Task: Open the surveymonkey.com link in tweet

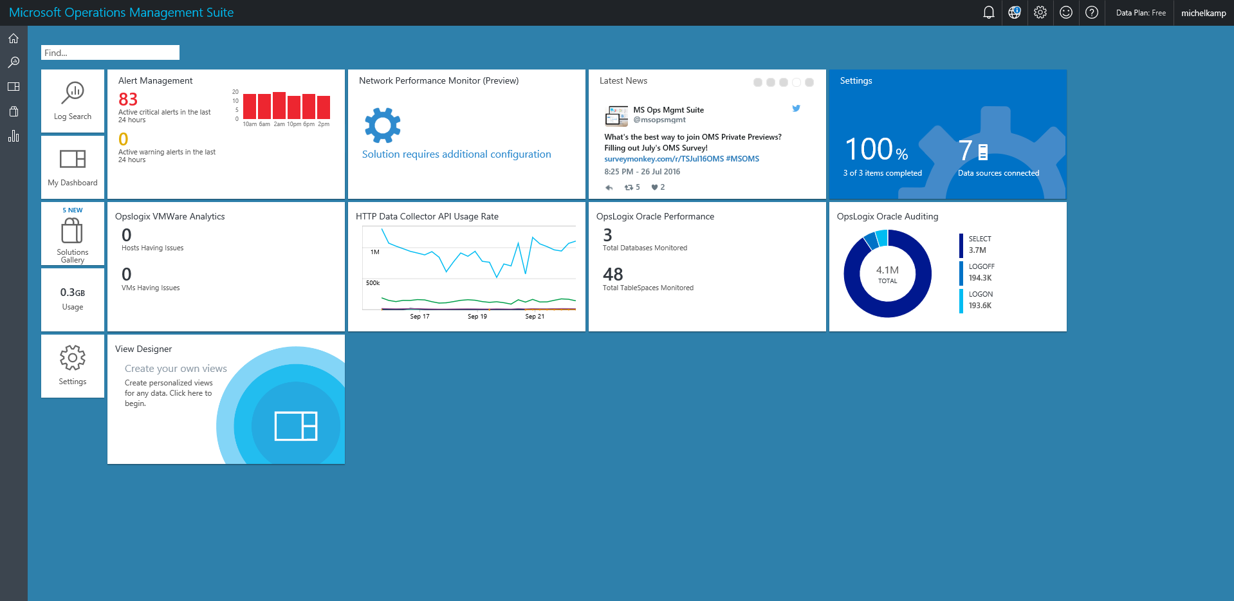Action: pyautogui.click(x=664, y=159)
